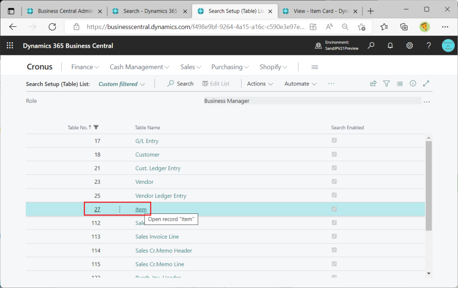458x288 pixels.
Task: Show the FactBox information icon
Action: 413,84
